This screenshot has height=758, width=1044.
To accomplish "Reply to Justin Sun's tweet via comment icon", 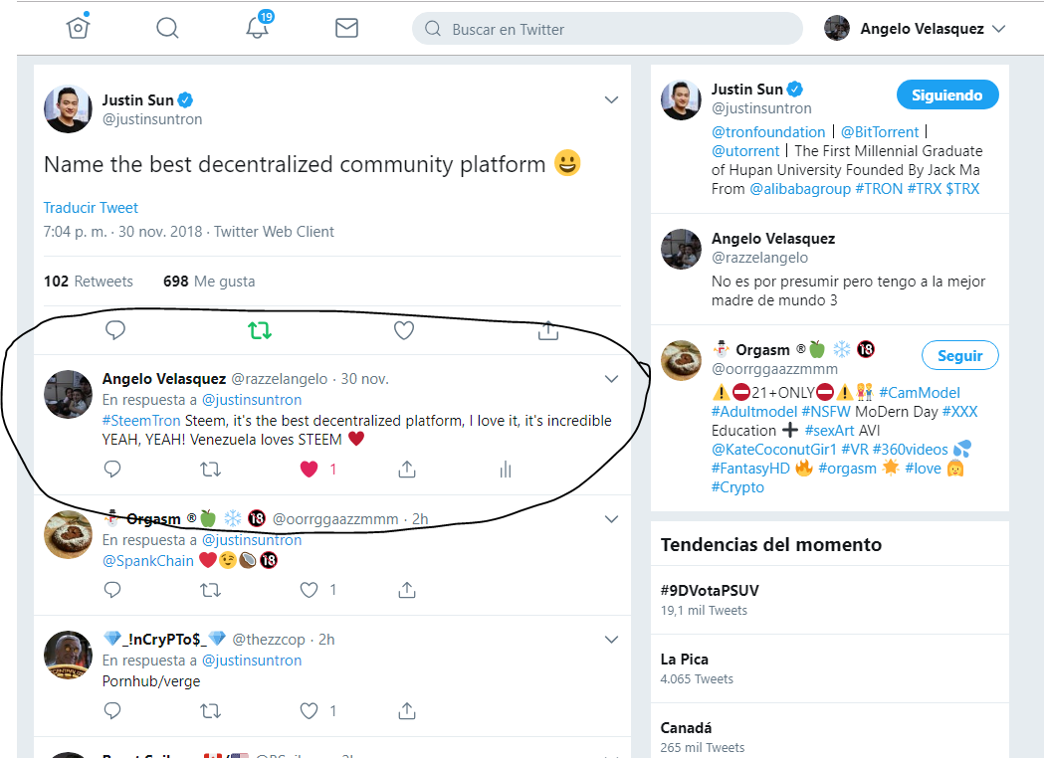I will 115,330.
